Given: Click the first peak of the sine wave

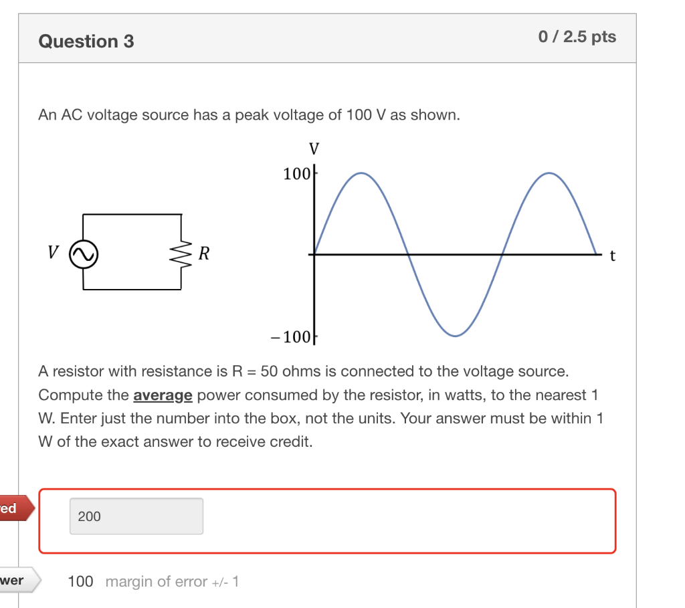Looking at the screenshot, I should click(361, 174).
